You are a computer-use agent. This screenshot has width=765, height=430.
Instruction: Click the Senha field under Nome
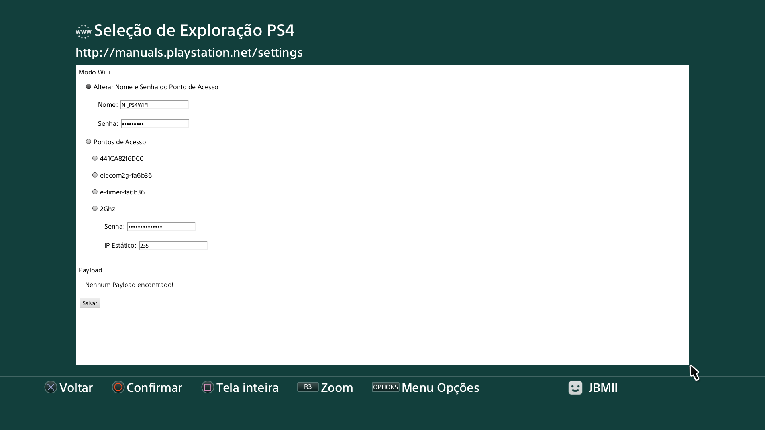point(155,123)
